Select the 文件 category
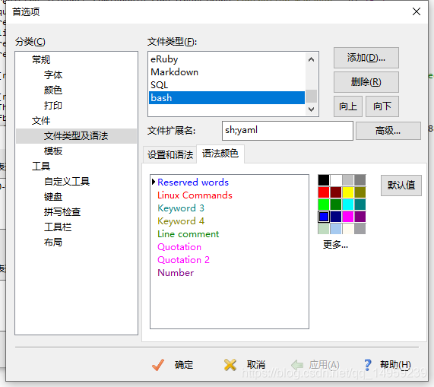This screenshot has height=387, width=434. (x=41, y=120)
